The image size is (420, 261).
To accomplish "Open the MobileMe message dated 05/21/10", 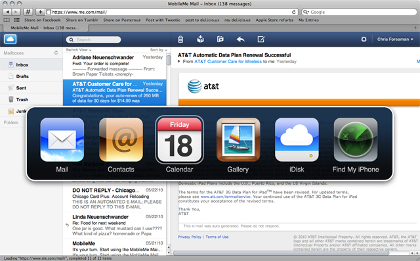I will click(x=115, y=247).
